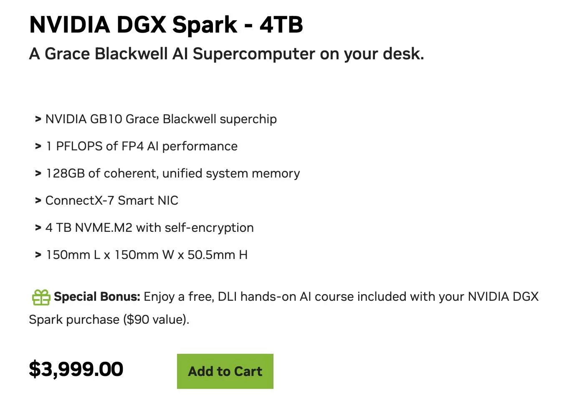Click the 128GB unified system memory text
Image resolution: width=577 pixels, height=401 pixels.
[173, 173]
